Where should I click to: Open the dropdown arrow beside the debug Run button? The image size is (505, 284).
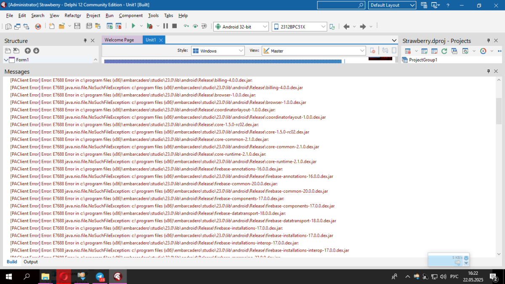(158, 26)
